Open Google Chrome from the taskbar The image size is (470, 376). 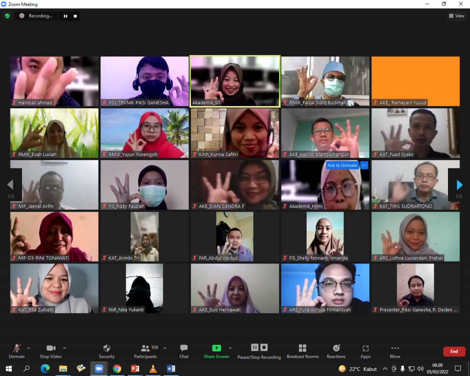pyautogui.click(x=117, y=369)
